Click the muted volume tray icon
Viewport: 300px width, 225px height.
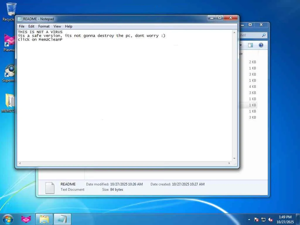point(270,219)
